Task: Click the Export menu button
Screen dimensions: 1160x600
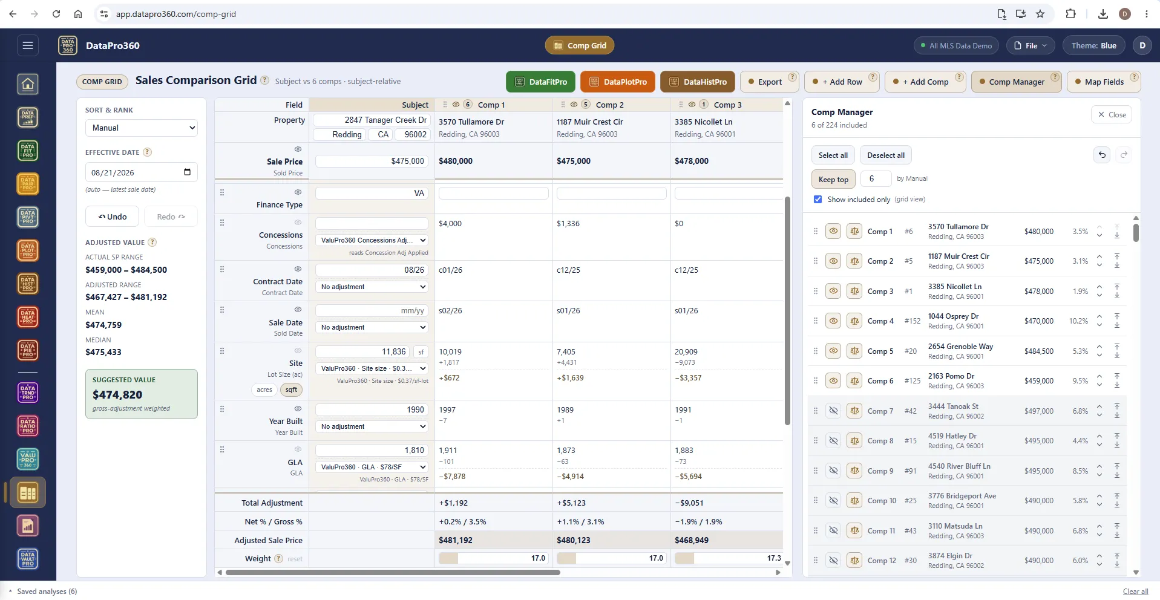Action: [770, 82]
